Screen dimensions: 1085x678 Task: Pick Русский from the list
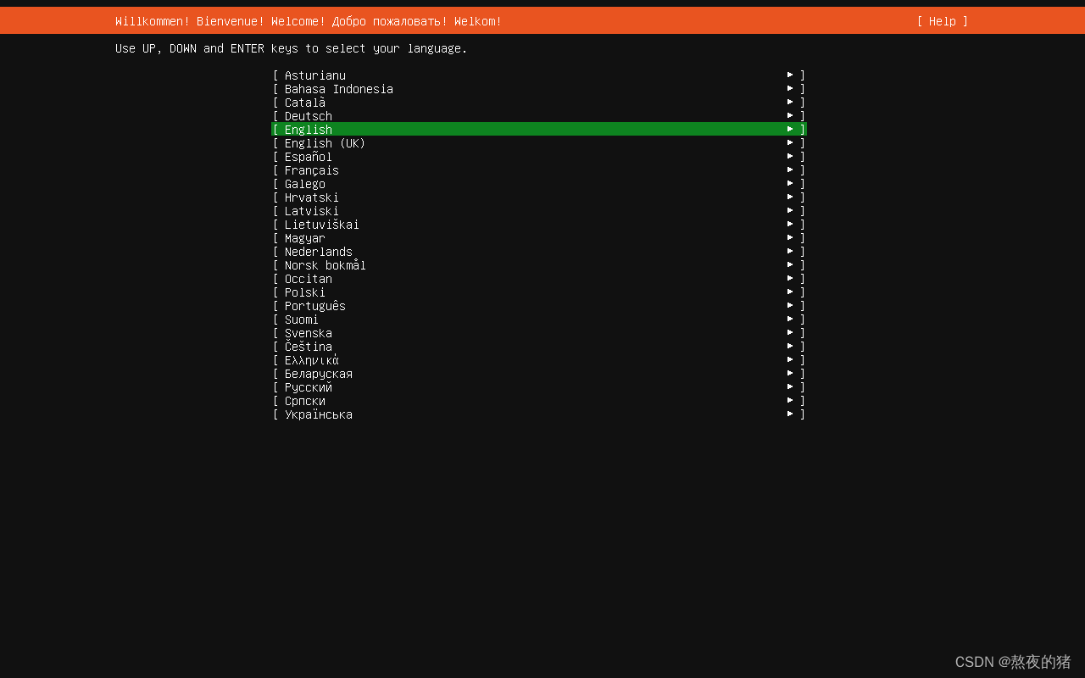[539, 386]
